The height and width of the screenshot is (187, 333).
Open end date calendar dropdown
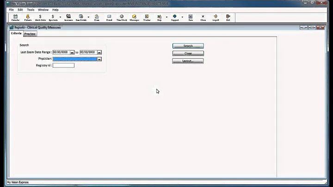coord(99,52)
